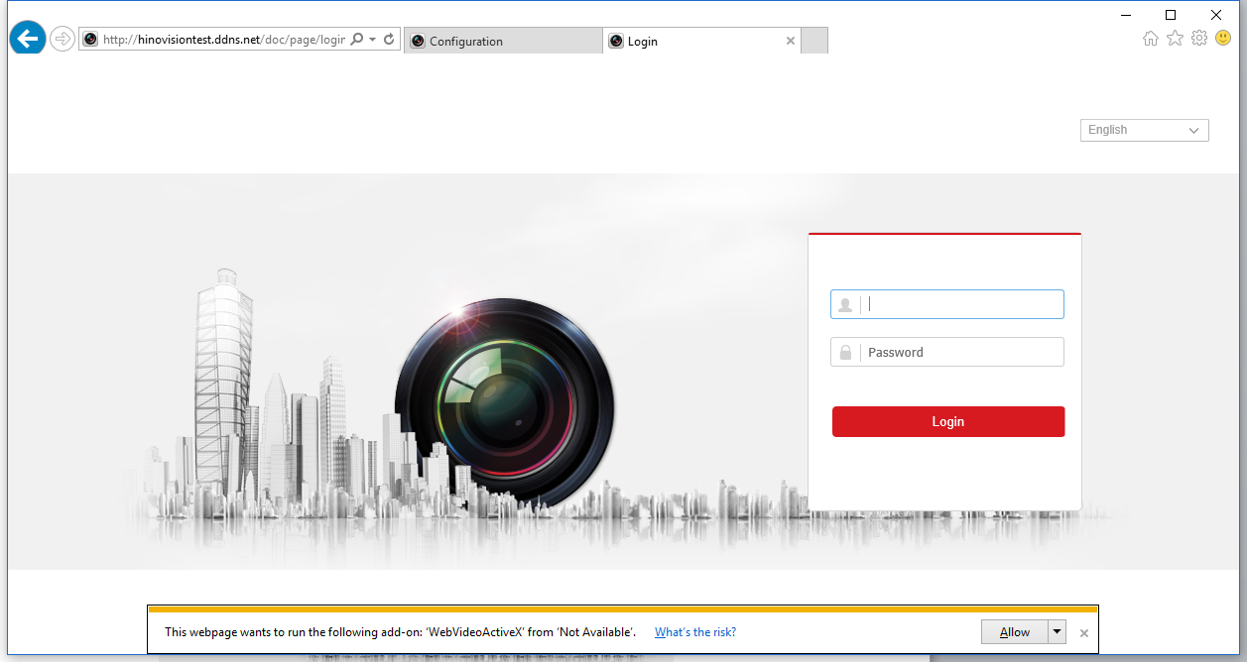
Task: Open the browser Tools gear icon
Action: 1199,39
